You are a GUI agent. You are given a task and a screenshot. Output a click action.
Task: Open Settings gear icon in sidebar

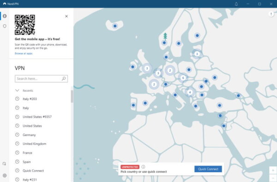tap(5, 176)
